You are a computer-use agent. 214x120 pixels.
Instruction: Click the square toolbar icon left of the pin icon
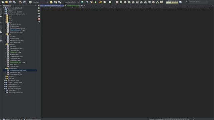coord(117,2)
